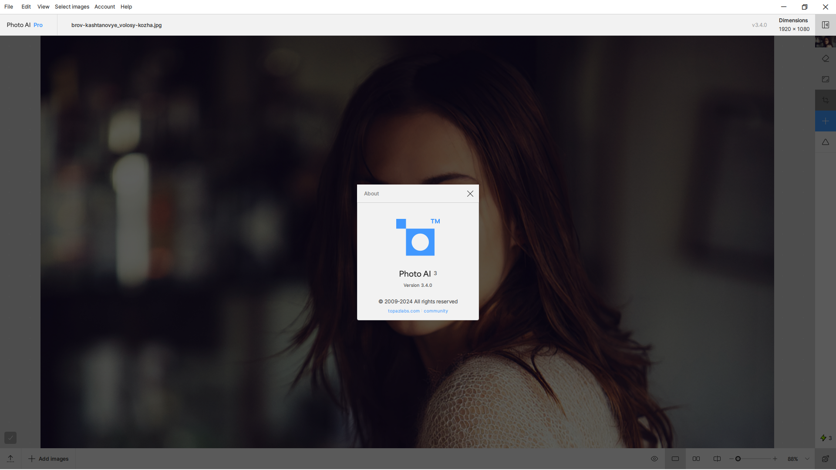Click the blue plus add enhancement button

click(825, 121)
